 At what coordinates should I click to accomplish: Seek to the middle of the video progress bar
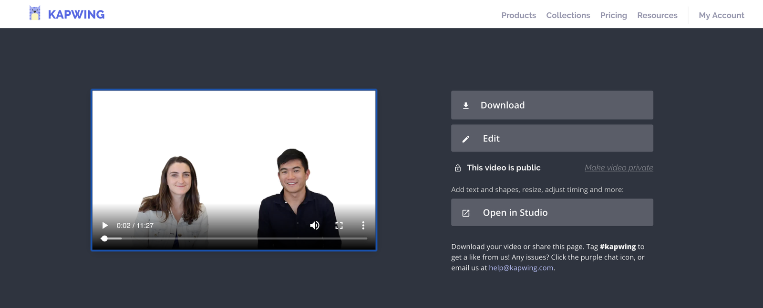pyautogui.click(x=236, y=238)
